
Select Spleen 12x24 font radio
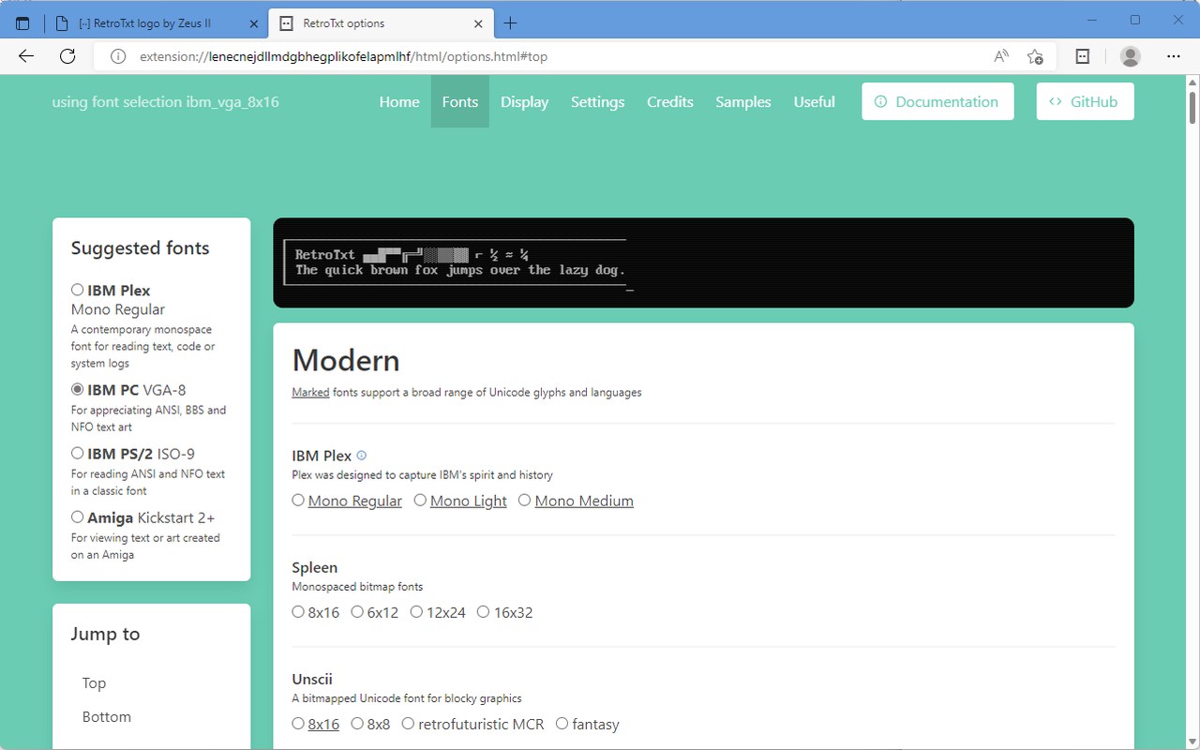click(x=416, y=612)
